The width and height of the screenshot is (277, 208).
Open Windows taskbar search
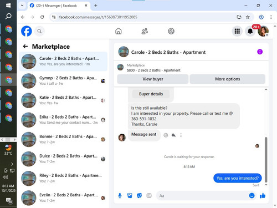coord(8,16)
